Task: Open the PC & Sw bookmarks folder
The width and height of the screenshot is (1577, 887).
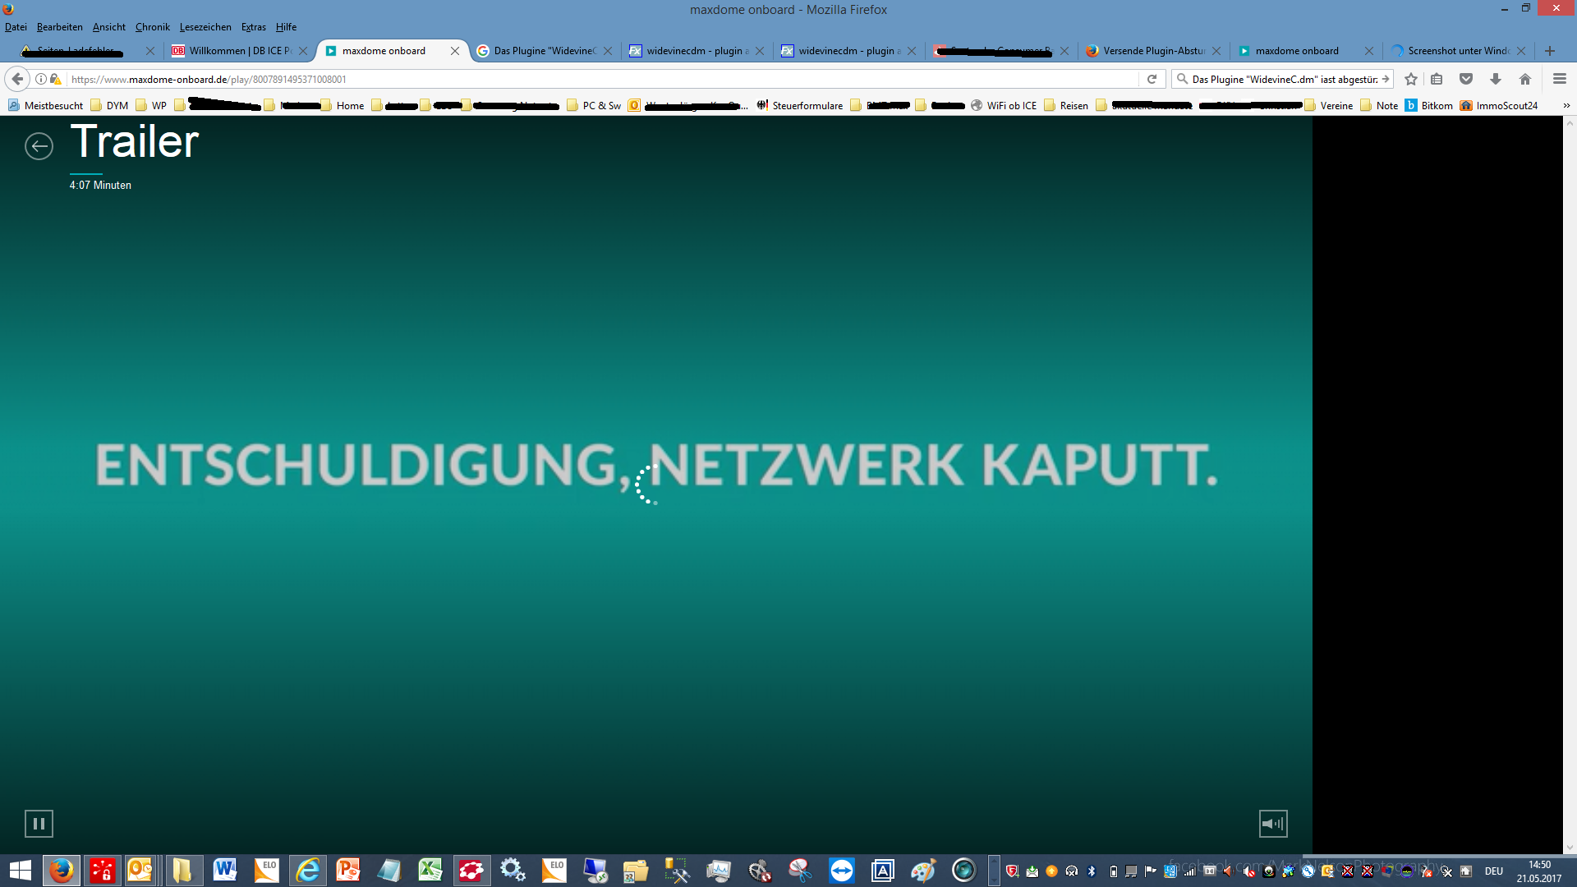Action: [x=594, y=105]
